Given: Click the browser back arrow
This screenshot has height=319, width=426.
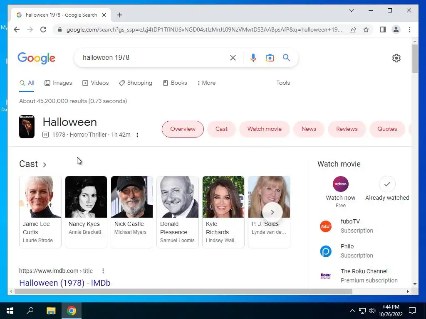Looking at the screenshot, I should [x=17, y=29].
